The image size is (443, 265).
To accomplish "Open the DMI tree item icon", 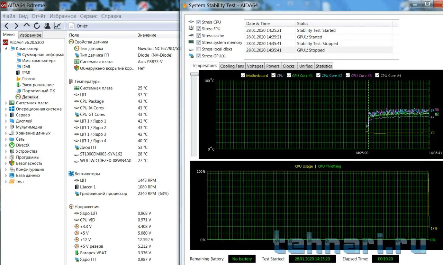I will click(x=19, y=67).
